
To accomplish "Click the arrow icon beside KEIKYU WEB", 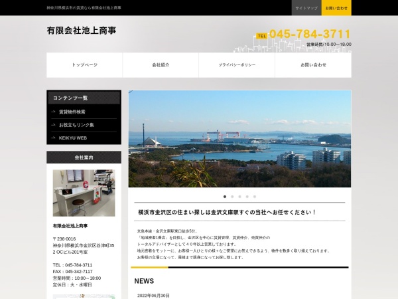I will [53, 138].
